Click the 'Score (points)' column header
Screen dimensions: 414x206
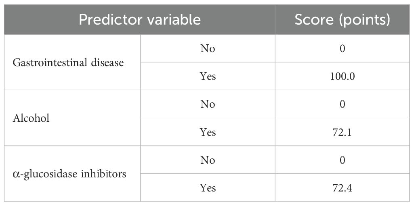[342, 20]
